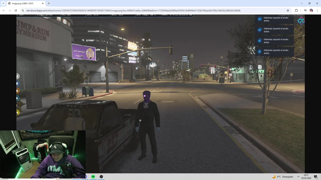The image size is (321, 180).
Task: Go back to the previous page
Action: coord(4,10)
